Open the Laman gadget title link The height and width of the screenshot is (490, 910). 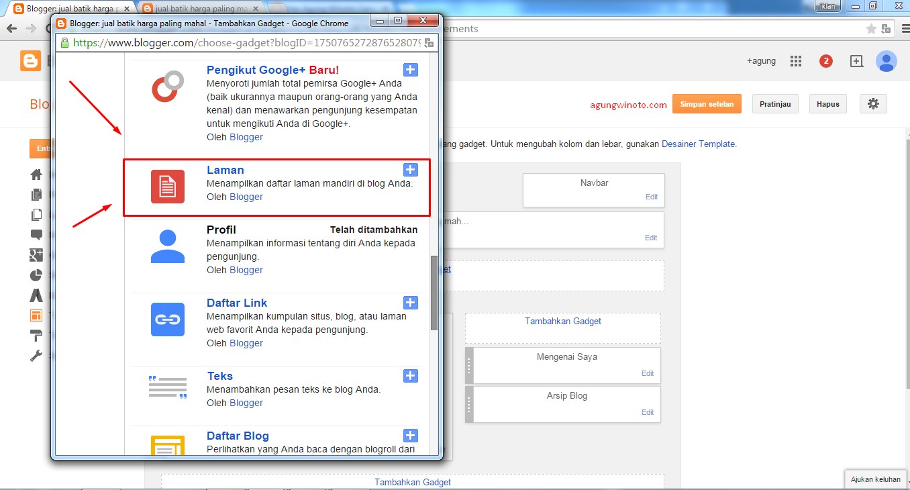click(x=225, y=170)
